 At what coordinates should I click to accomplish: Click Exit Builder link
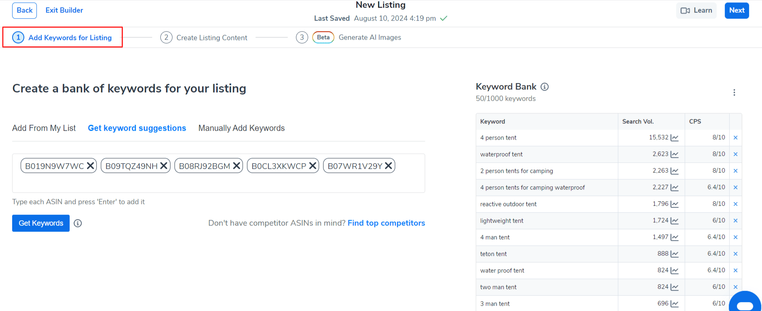(x=64, y=11)
